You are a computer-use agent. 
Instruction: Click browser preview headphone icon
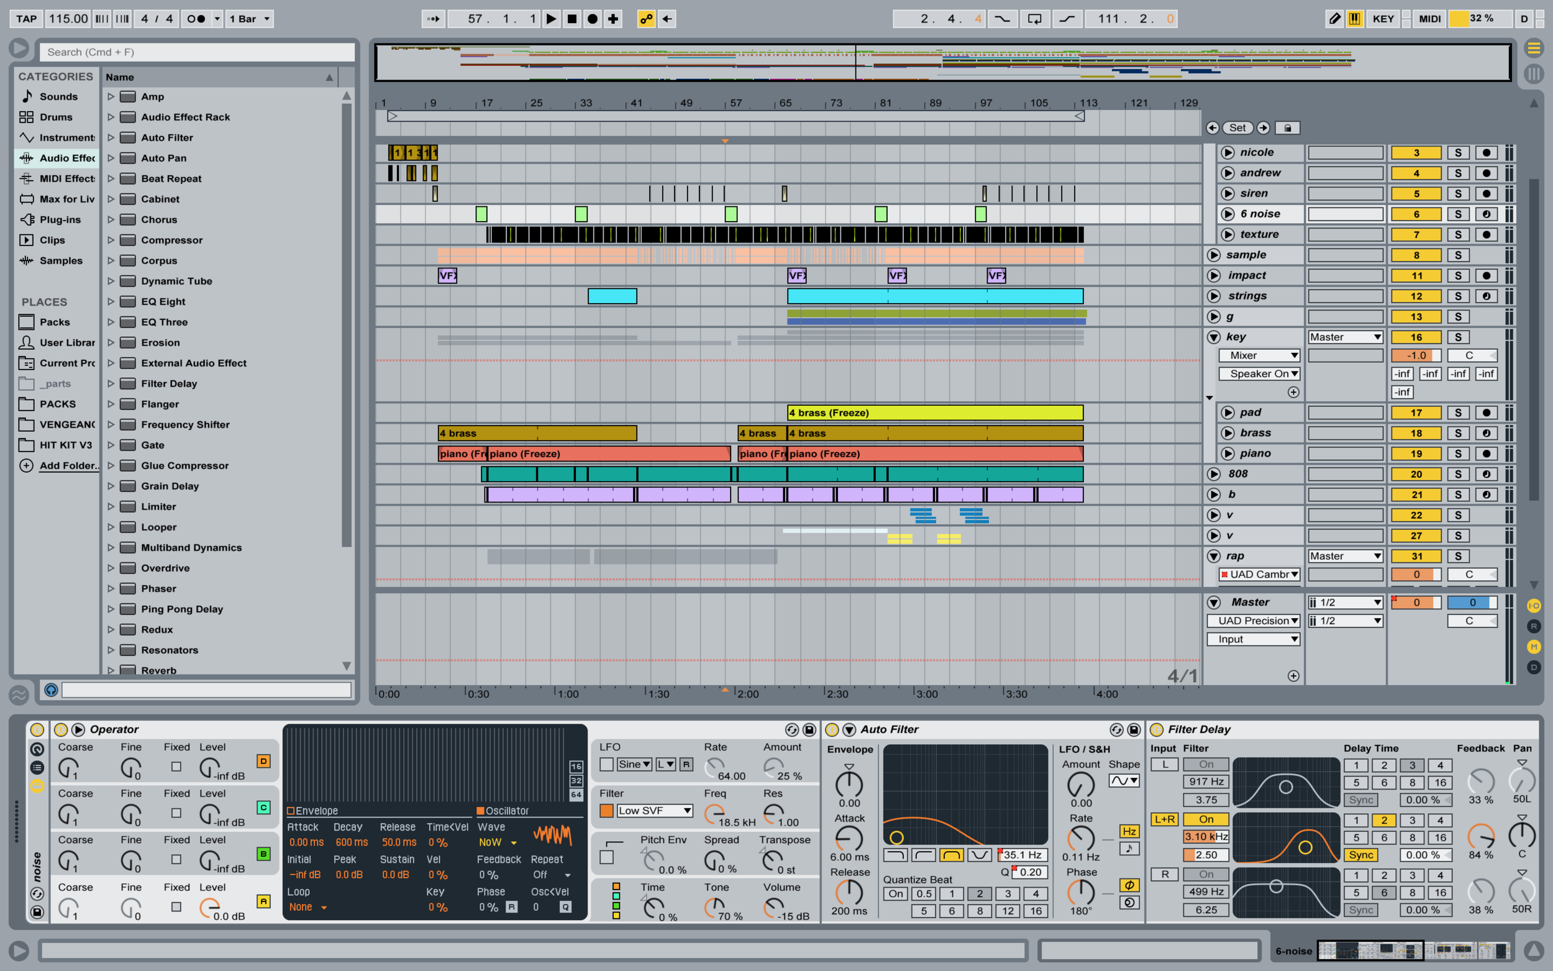pos(52,690)
